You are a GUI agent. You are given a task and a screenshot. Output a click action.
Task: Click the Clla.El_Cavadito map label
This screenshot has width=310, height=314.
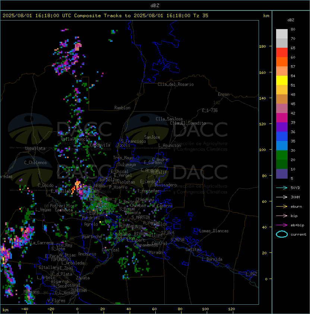[x=188, y=123]
